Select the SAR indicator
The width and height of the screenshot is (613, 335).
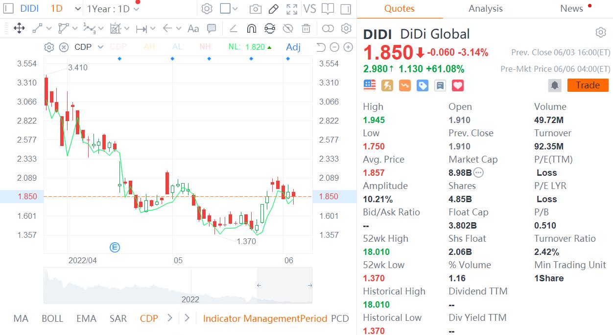tap(118, 318)
